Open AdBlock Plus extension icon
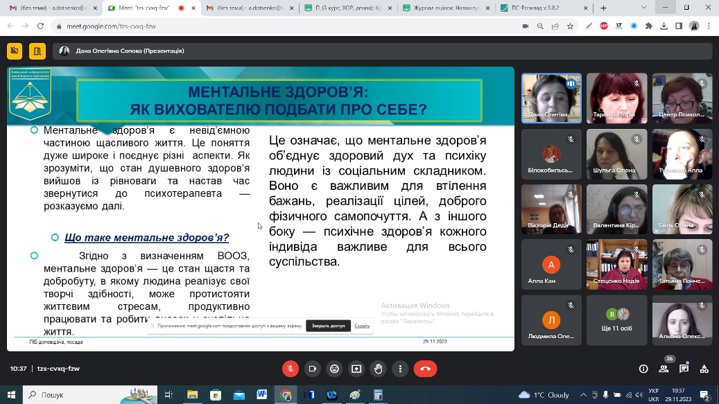This screenshot has height=404, width=719. tap(604, 26)
